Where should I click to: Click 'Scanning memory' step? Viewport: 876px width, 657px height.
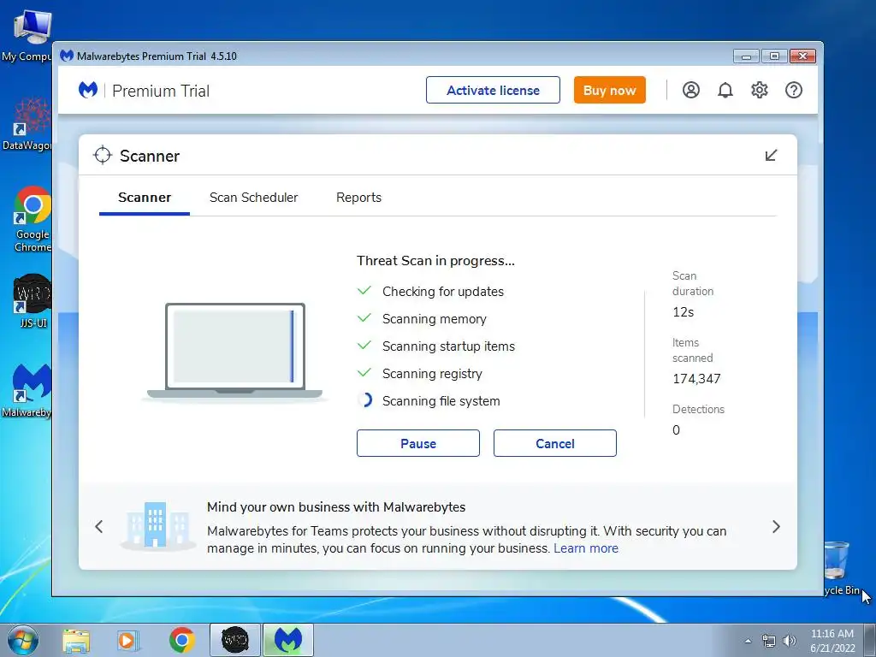(x=434, y=319)
